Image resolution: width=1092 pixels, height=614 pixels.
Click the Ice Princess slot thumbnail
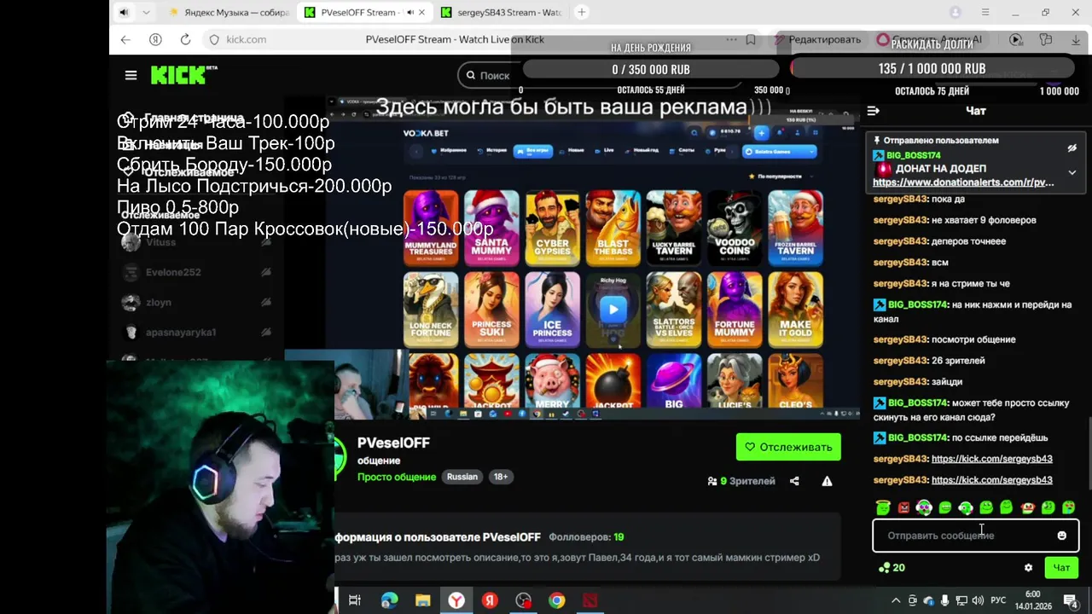tap(553, 310)
